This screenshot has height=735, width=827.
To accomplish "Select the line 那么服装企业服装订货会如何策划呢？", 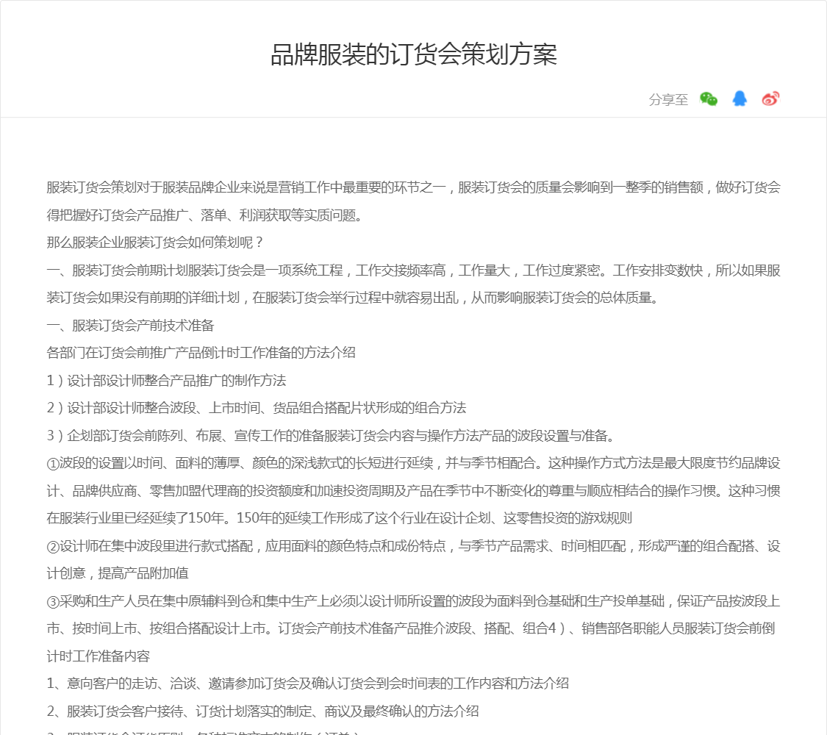I will [154, 243].
